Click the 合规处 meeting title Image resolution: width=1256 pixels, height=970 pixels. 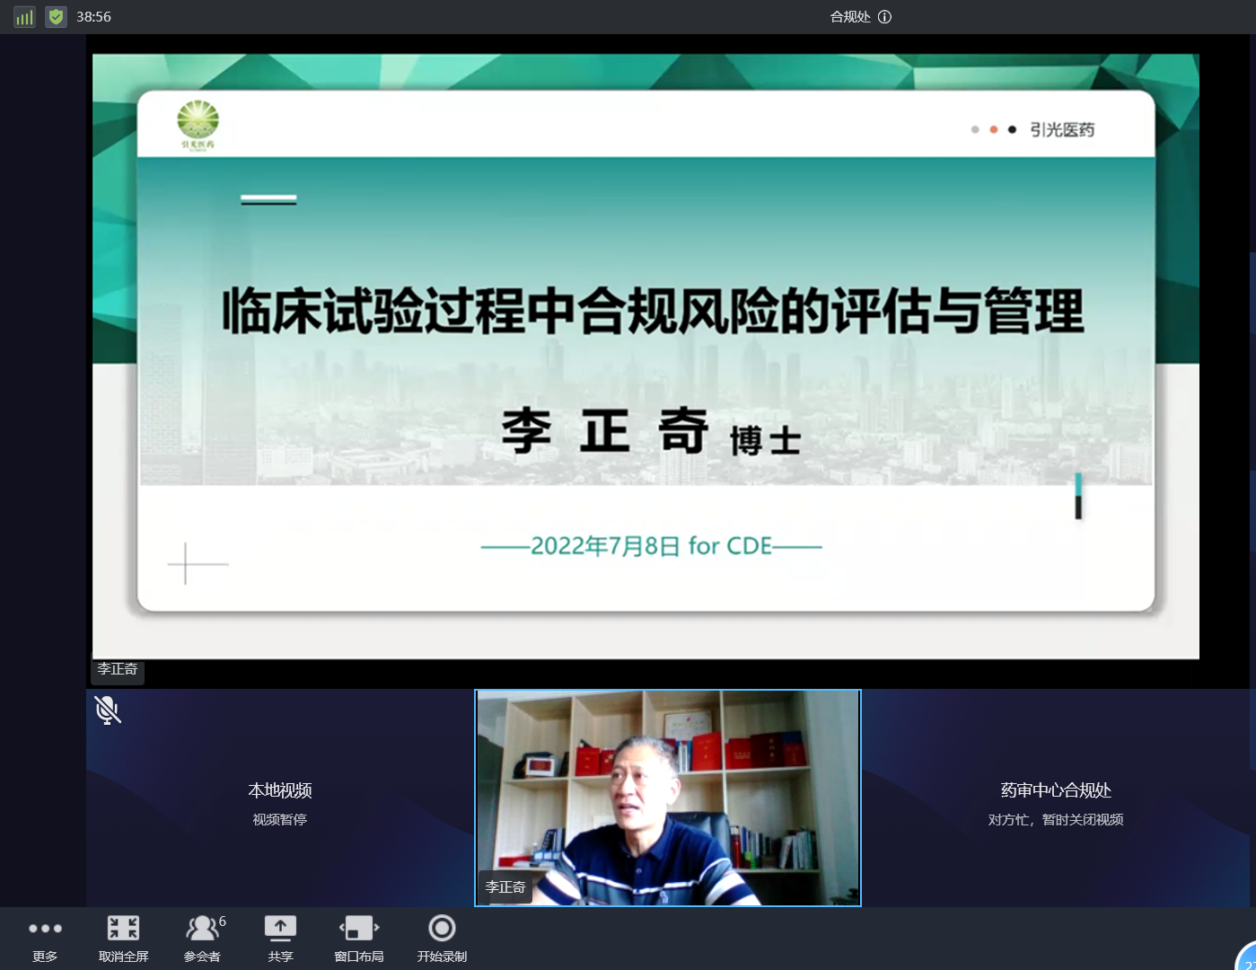(x=849, y=17)
